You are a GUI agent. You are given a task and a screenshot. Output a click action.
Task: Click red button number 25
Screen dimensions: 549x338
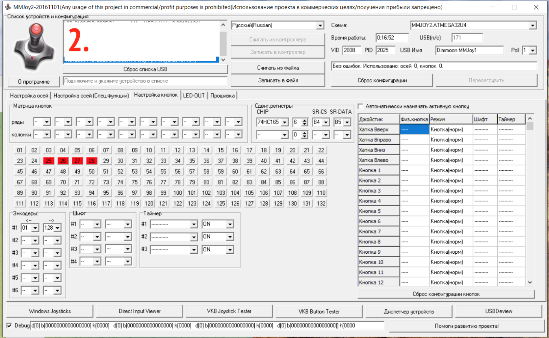click(x=48, y=161)
